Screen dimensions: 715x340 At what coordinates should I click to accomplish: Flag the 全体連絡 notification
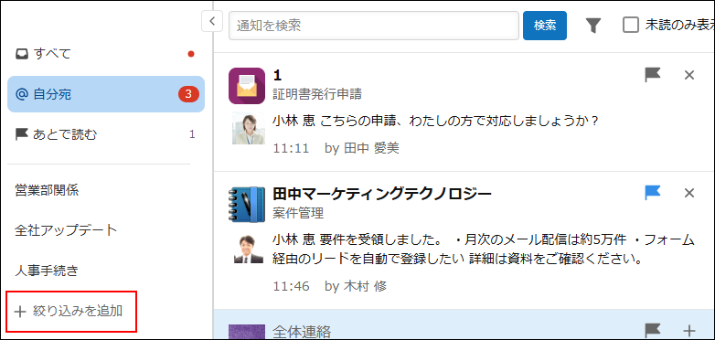(x=653, y=331)
